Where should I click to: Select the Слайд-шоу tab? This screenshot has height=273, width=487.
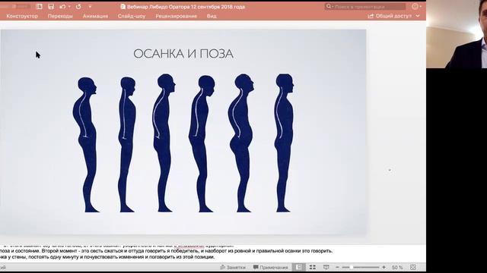pyautogui.click(x=132, y=16)
